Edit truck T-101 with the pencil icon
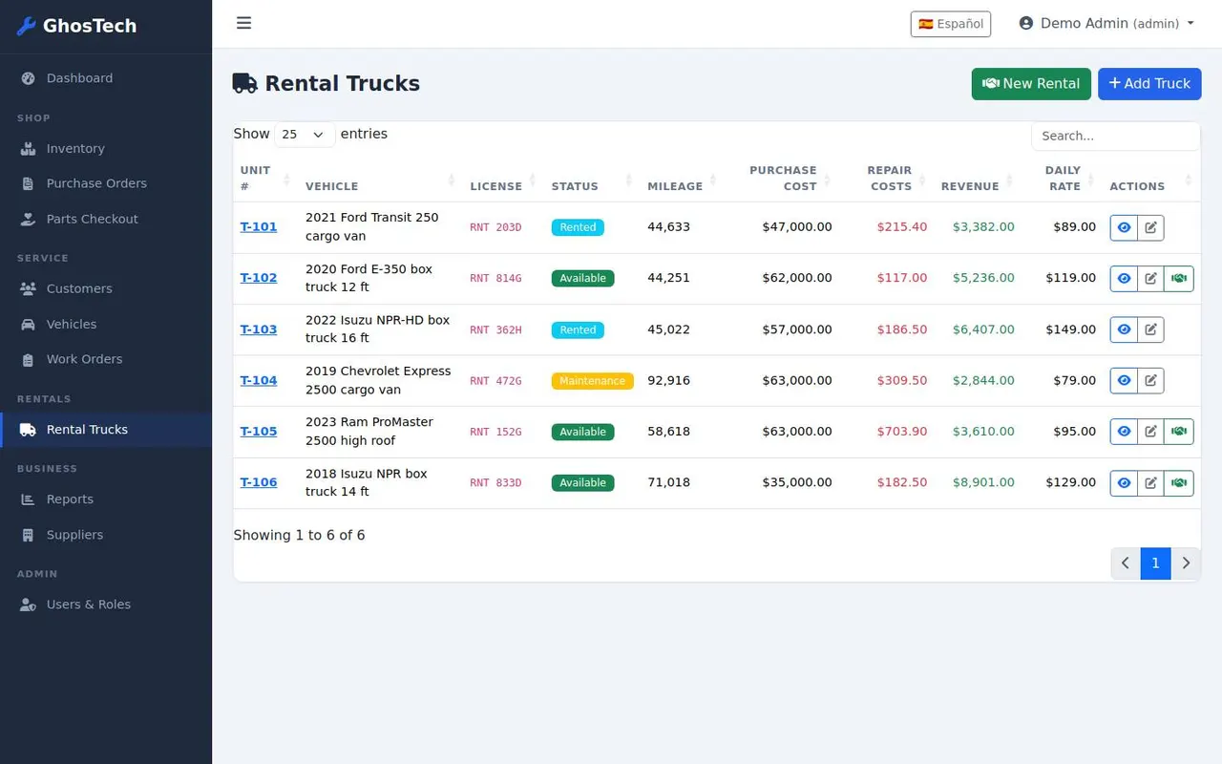Image resolution: width=1222 pixels, height=764 pixels. (x=1150, y=227)
